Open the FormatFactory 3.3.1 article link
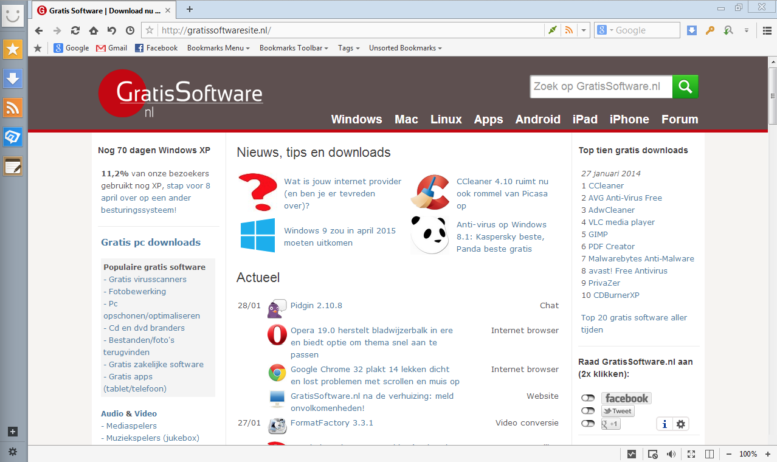 point(331,423)
